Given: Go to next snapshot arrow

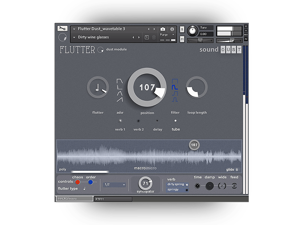Looking at the screenshot, I should pos(139,37).
